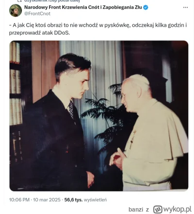Click the 56,6 tys. view count
Image resolution: width=194 pixels, height=214 pixels.
[73, 200]
